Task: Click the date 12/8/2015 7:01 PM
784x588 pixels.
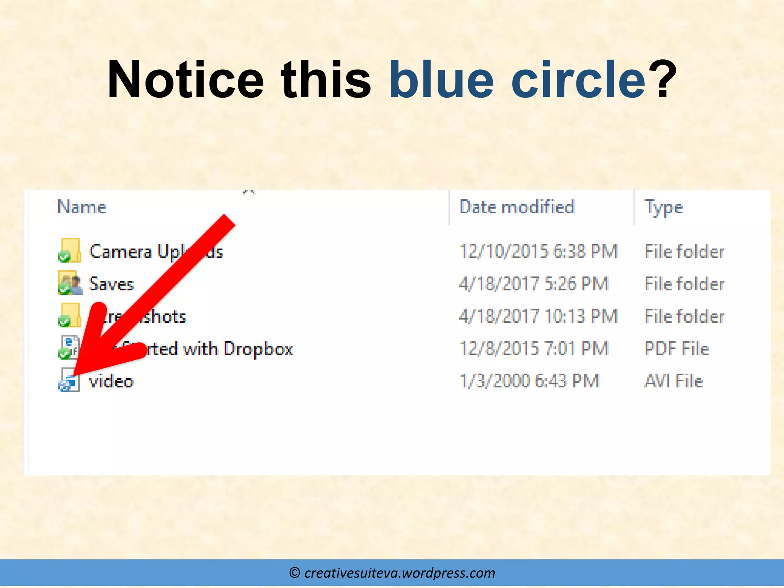Action: pos(534,348)
